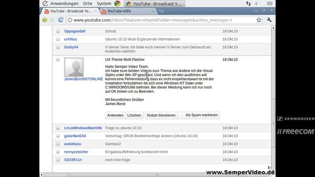Viewport: 315px width, 177px height.
Task: Click Als Spam markieren button
Action: (x=199, y=115)
